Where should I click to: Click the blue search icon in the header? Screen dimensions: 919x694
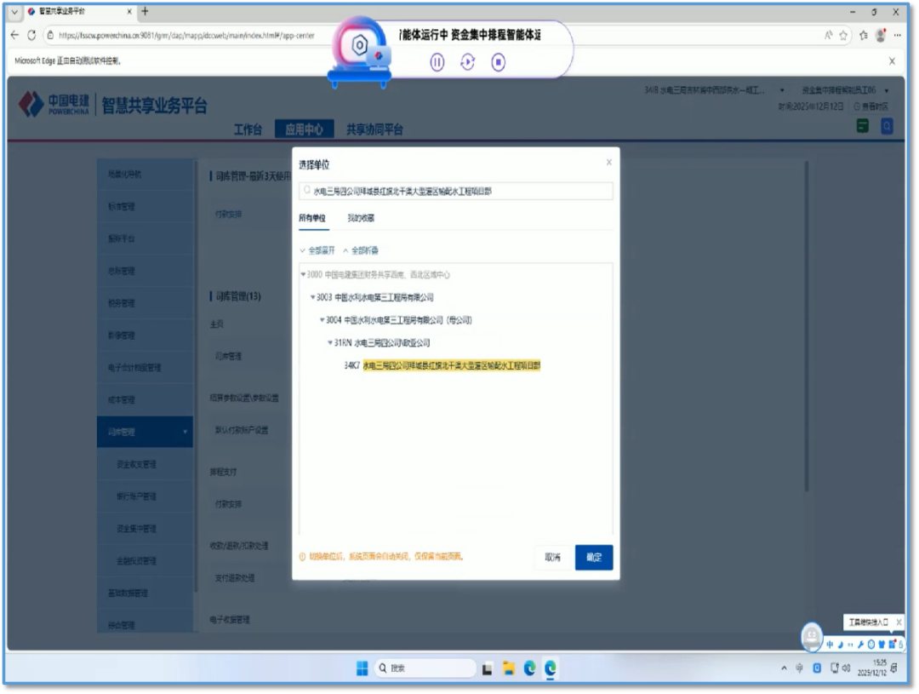point(887,126)
